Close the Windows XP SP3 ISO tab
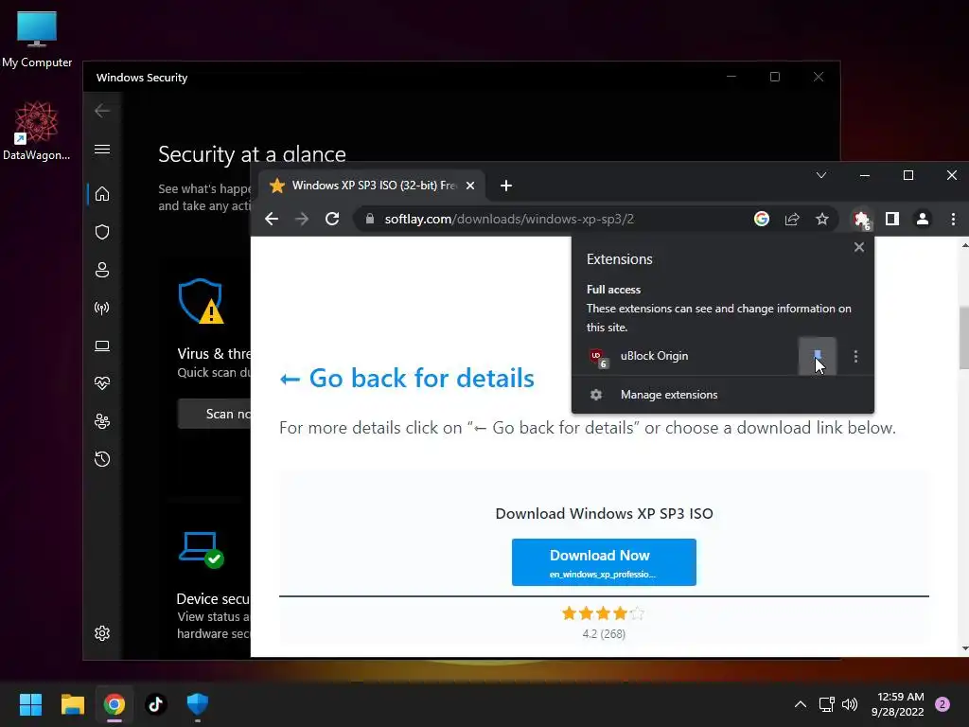 click(x=470, y=186)
